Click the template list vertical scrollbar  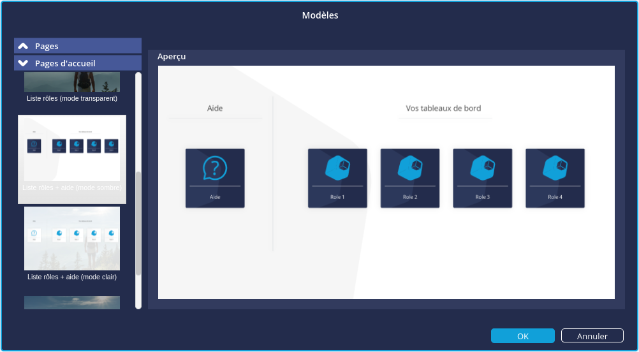[x=138, y=223]
